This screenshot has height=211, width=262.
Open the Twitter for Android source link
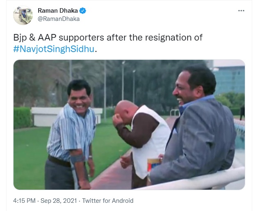pyautogui.click(x=108, y=200)
